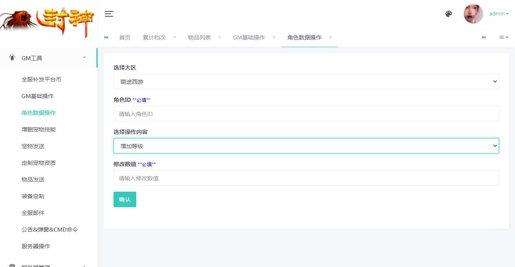This screenshot has height=267, width=515.
Task: Close the GM基础操作 tab
Action: [x=274, y=37]
